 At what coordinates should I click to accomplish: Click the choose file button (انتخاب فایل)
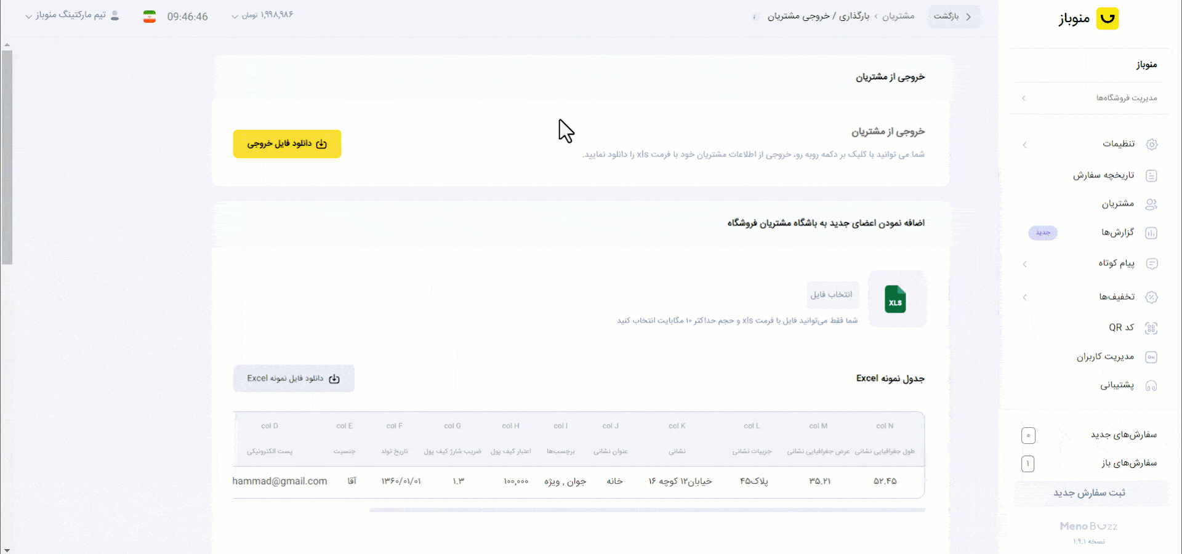(832, 295)
